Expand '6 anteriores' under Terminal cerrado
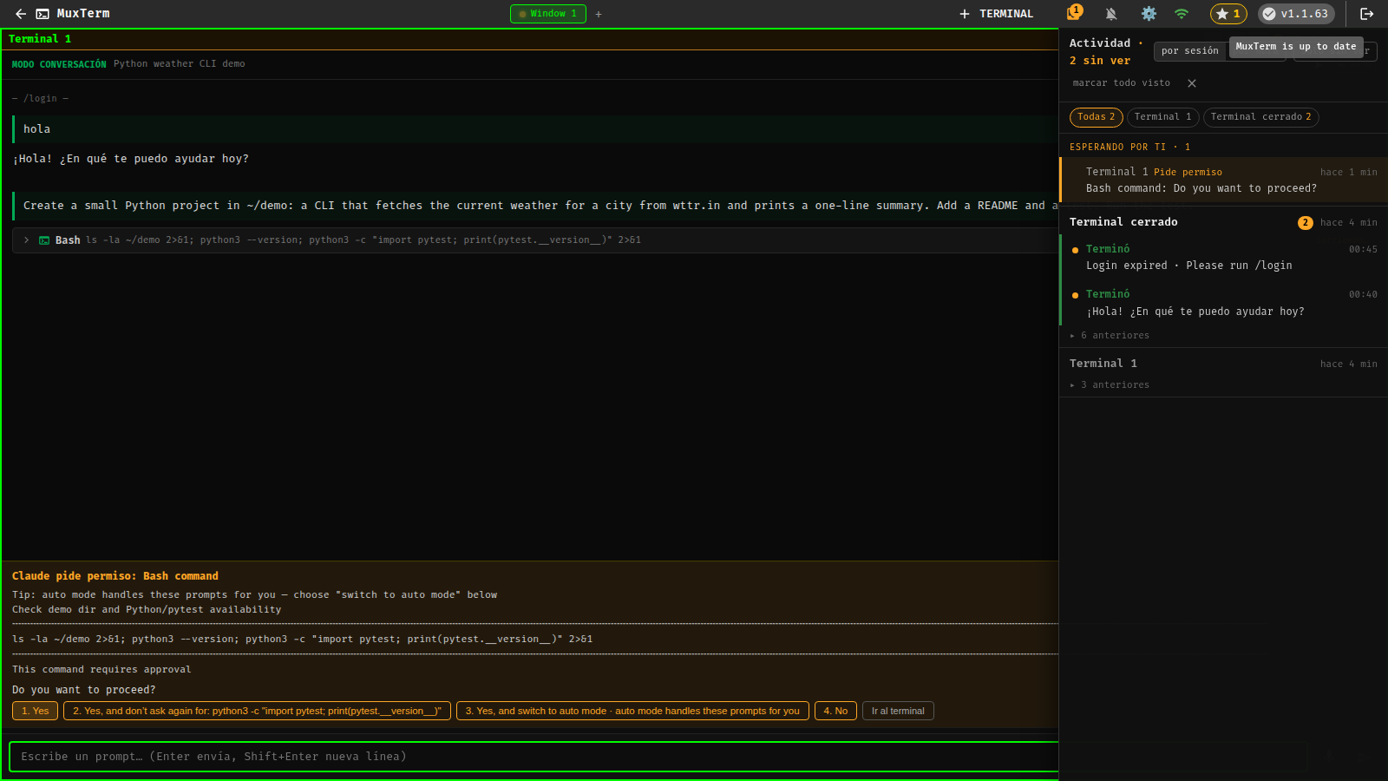The width and height of the screenshot is (1388, 781). click(x=1110, y=336)
